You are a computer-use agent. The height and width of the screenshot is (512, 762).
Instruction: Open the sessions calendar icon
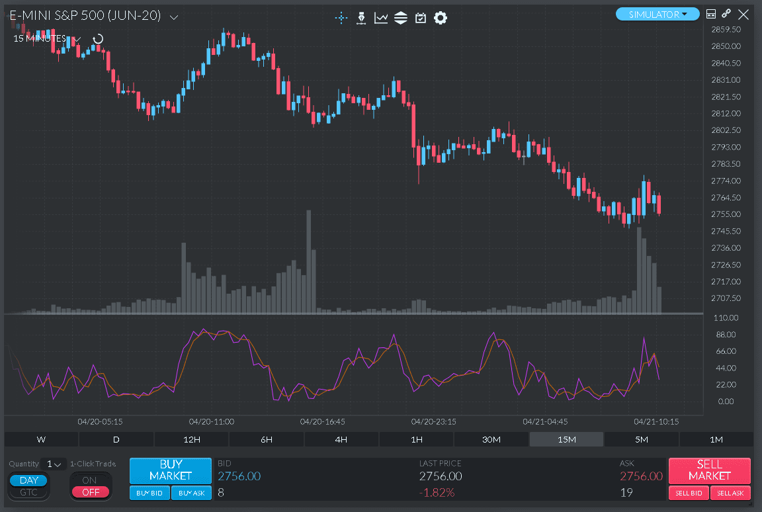coord(420,18)
